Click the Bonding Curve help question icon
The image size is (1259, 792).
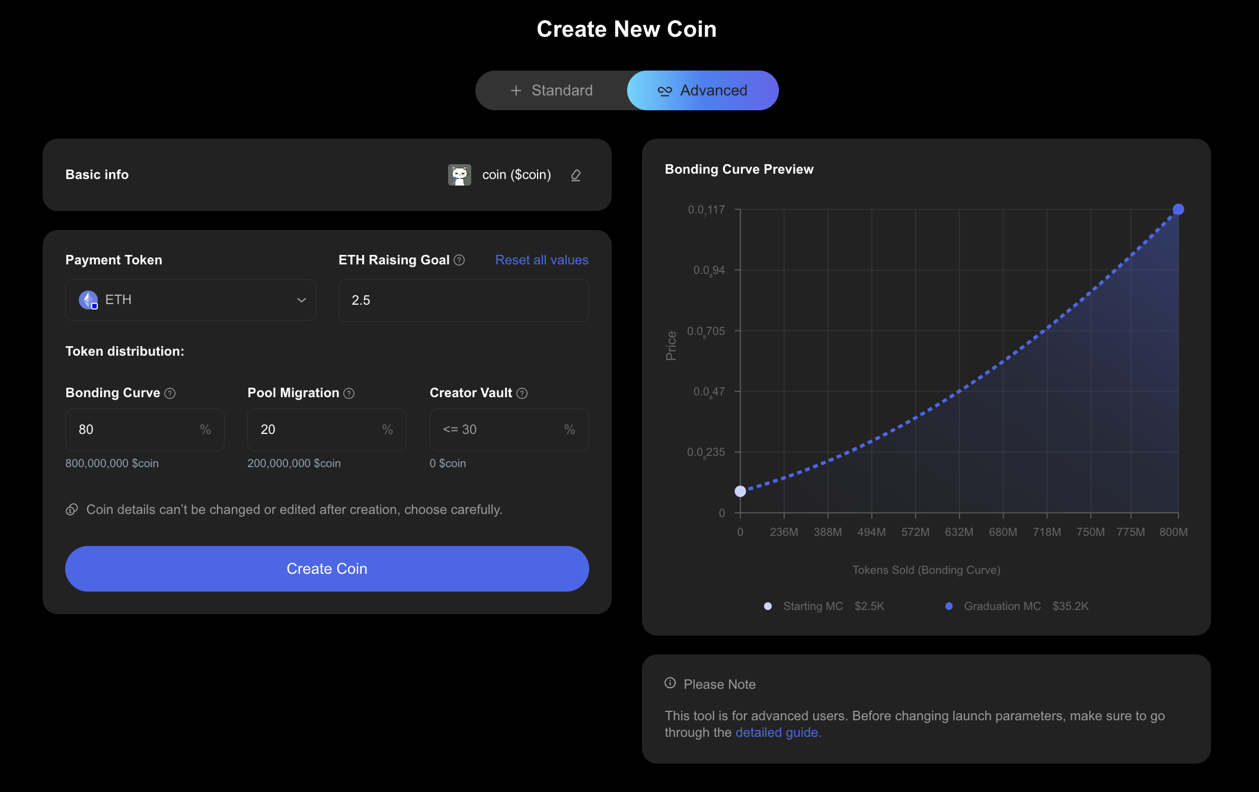point(170,394)
